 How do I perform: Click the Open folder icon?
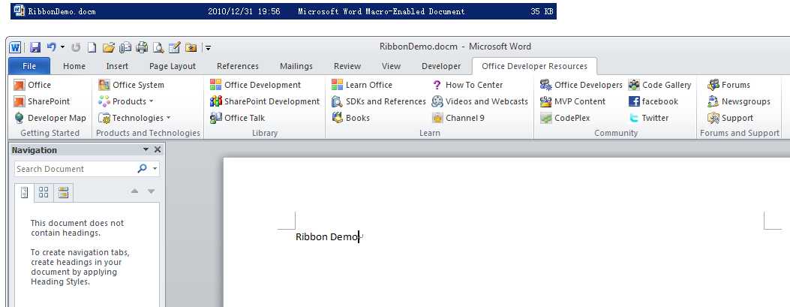108,47
